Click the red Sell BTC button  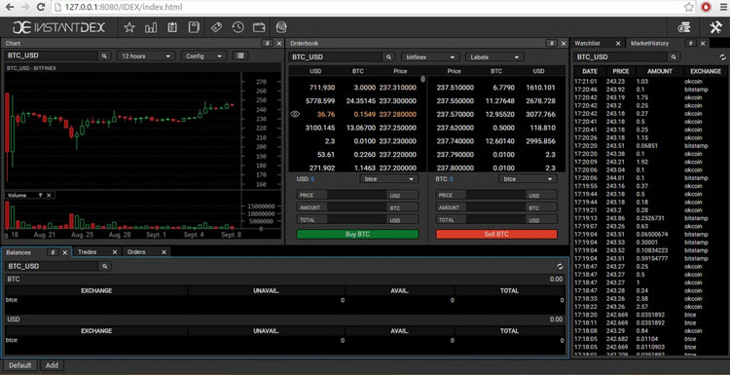coord(496,235)
